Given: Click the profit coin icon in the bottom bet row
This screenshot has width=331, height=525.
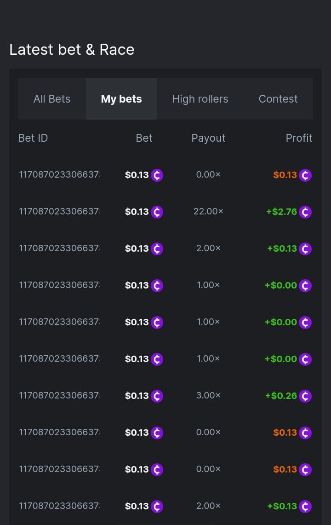Looking at the screenshot, I should click(x=305, y=507).
